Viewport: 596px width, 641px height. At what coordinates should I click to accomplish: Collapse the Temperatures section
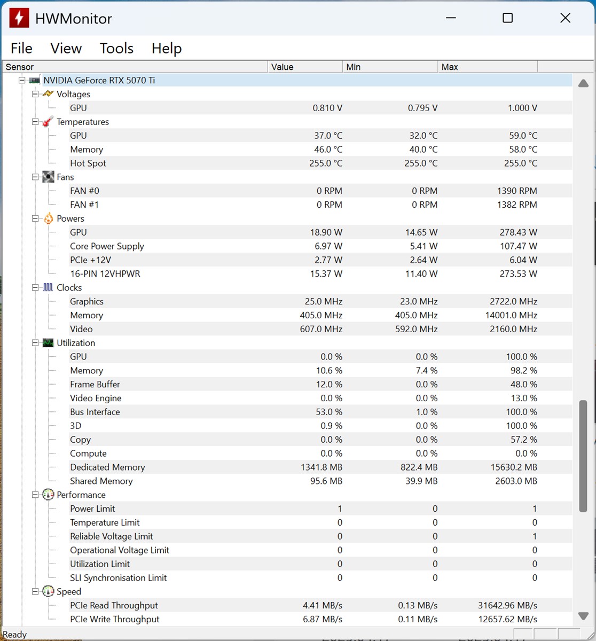[x=35, y=122]
